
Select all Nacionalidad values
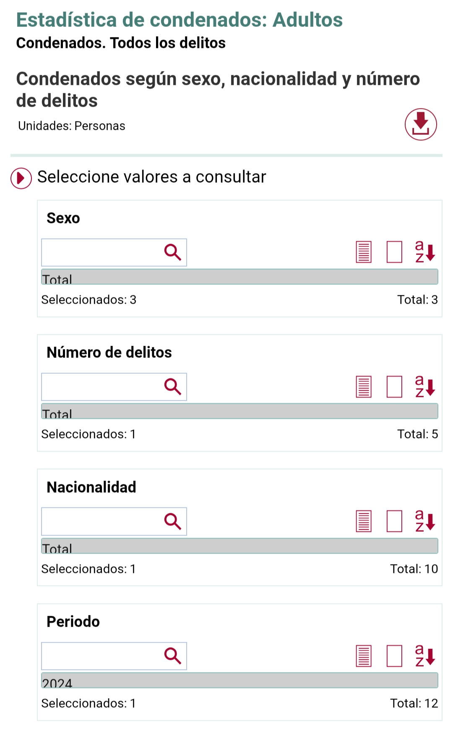(363, 521)
